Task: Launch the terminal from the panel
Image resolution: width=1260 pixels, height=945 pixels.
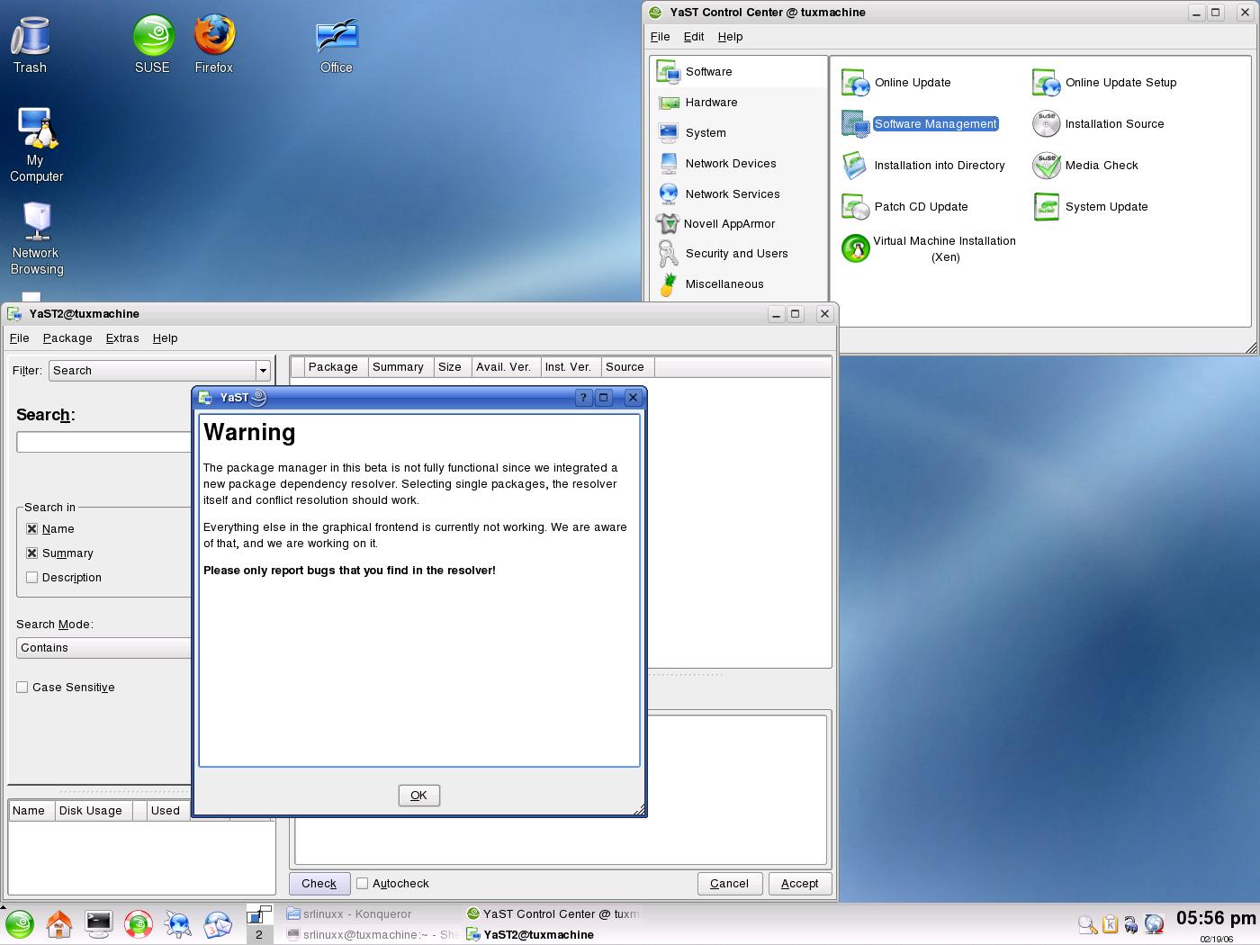Action: click(x=99, y=924)
